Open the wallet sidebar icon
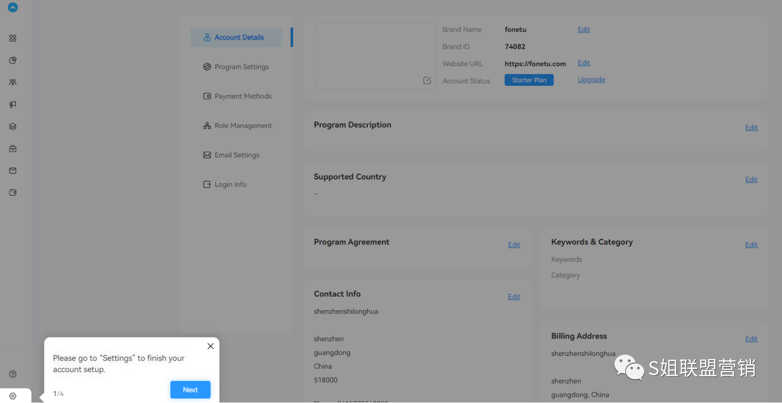Screen dimensions: 782x403 click(13, 193)
